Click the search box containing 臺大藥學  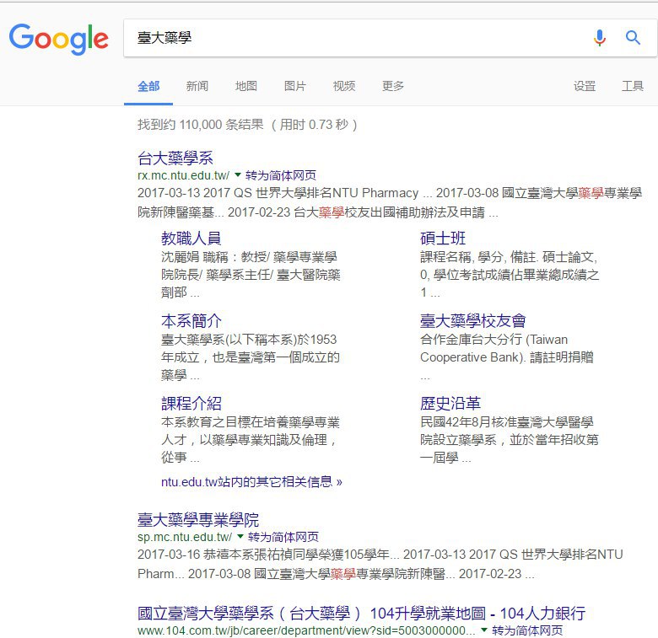[x=354, y=38]
